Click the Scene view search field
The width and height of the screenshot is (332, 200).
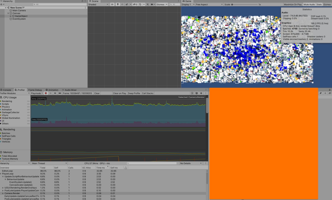tap(175, 4)
